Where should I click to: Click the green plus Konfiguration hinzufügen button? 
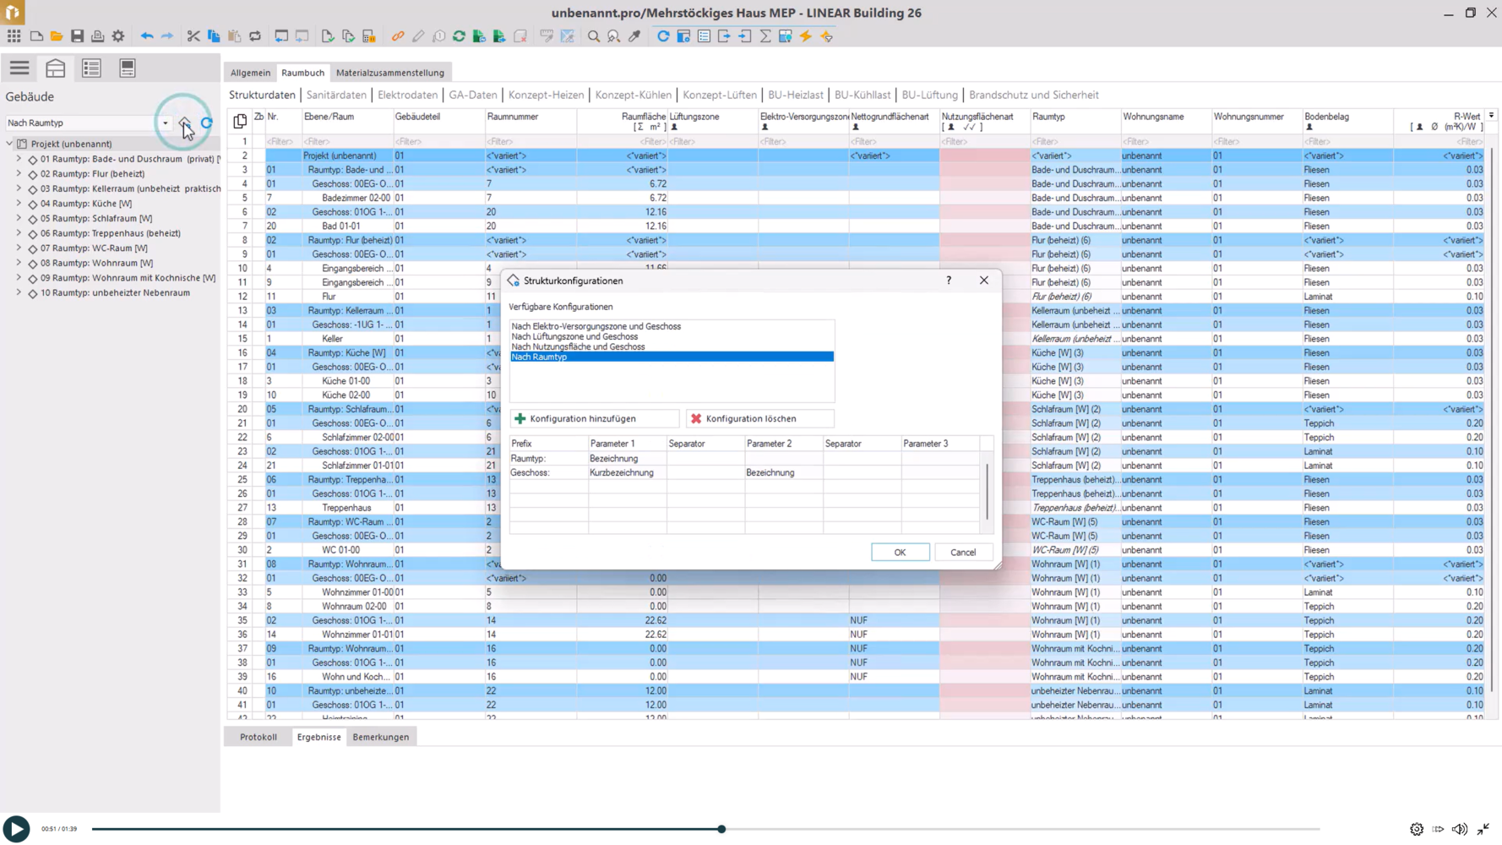(594, 418)
